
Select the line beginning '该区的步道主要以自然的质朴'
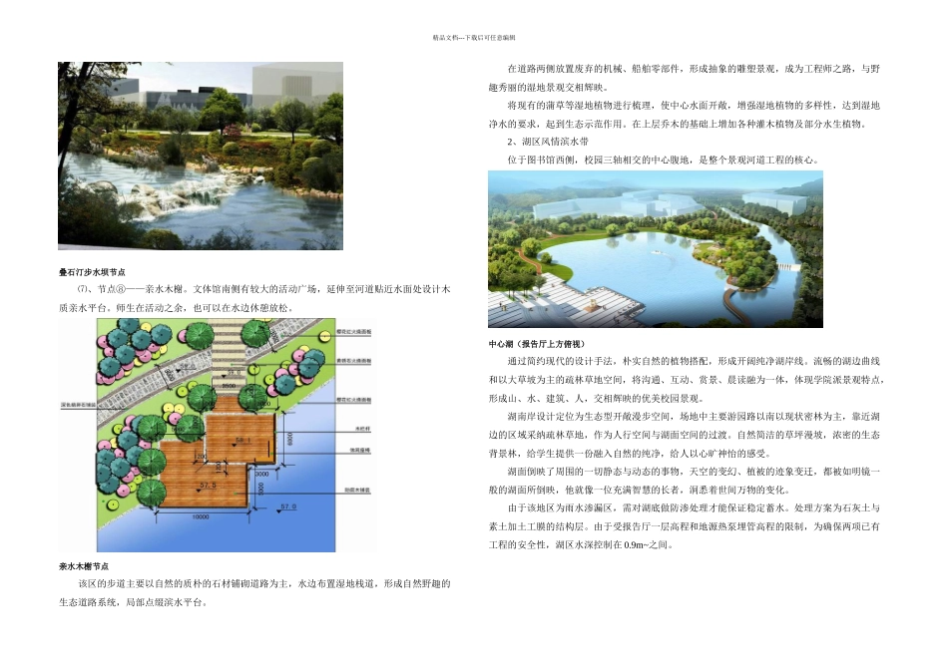click(x=264, y=583)
